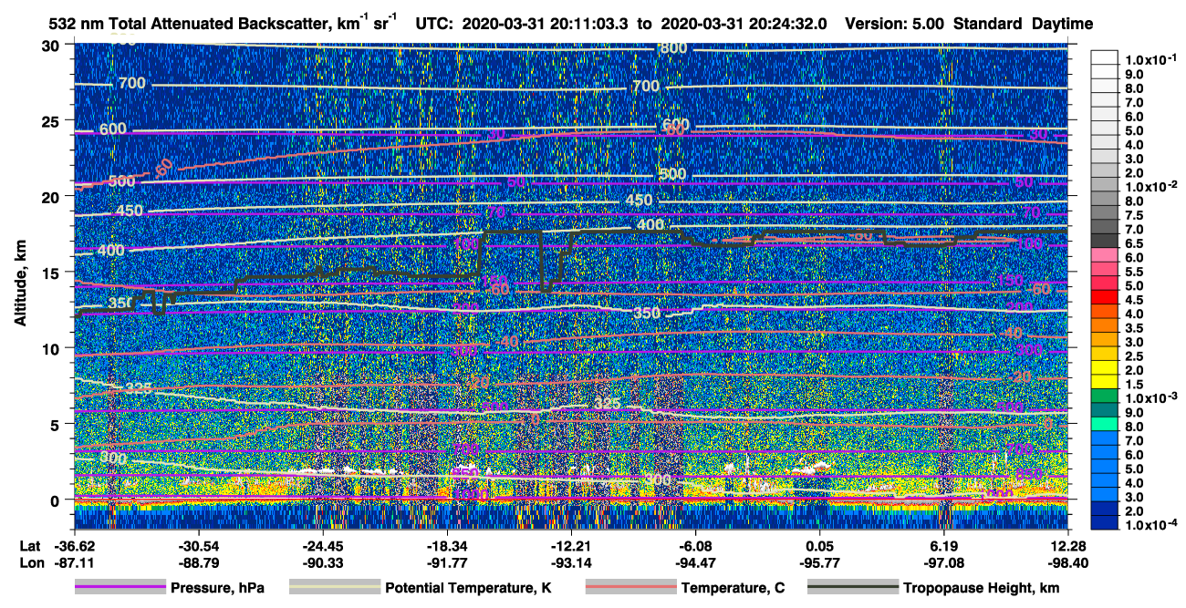Click altitude tick label 20
The image size is (1186, 608).
pos(51,196)
